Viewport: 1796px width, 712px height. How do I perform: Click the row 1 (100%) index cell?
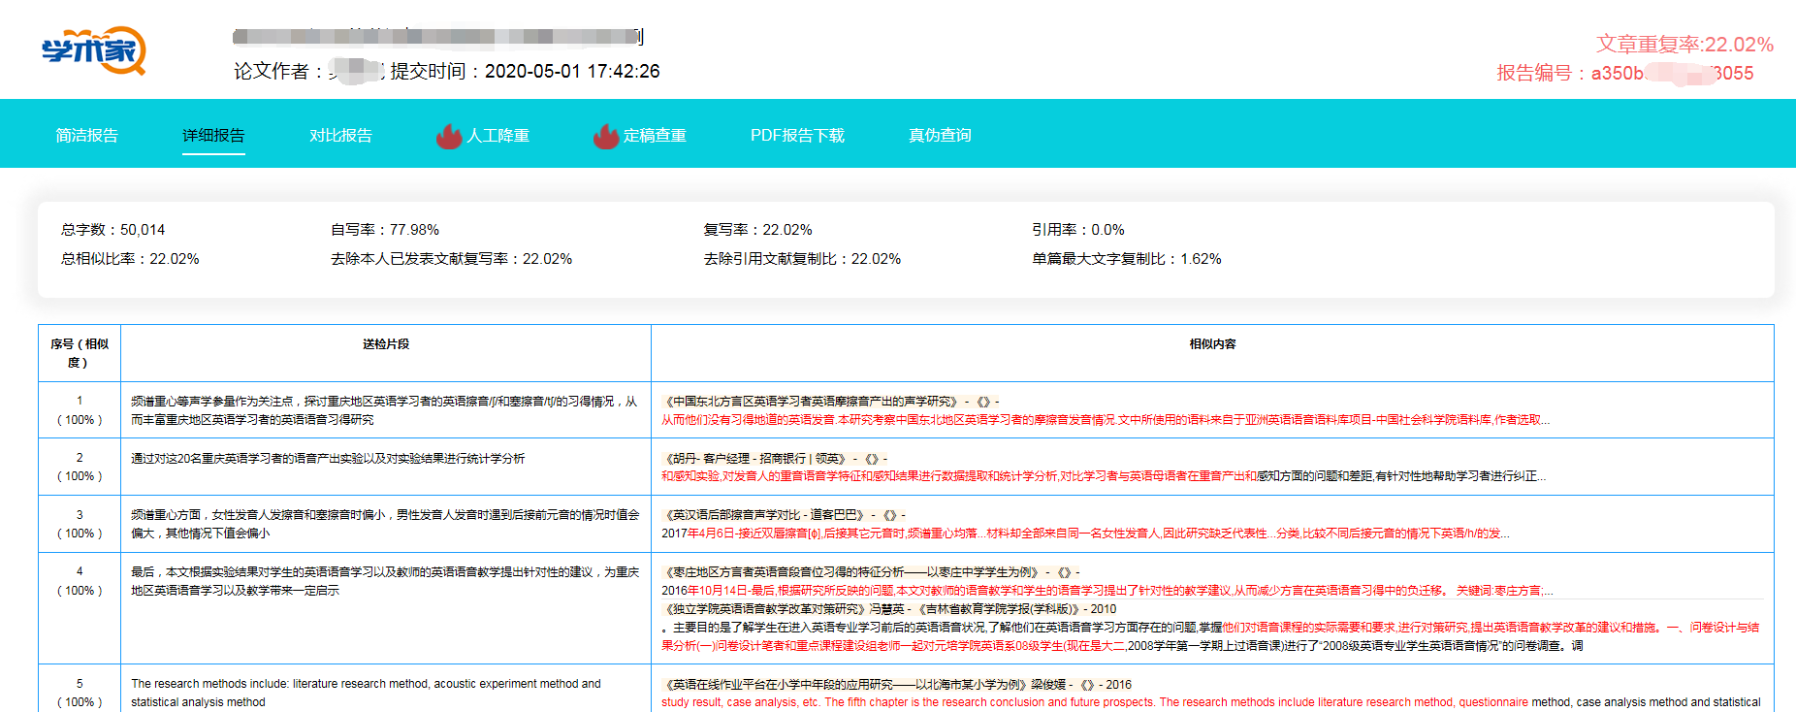(x=80, y=410)
